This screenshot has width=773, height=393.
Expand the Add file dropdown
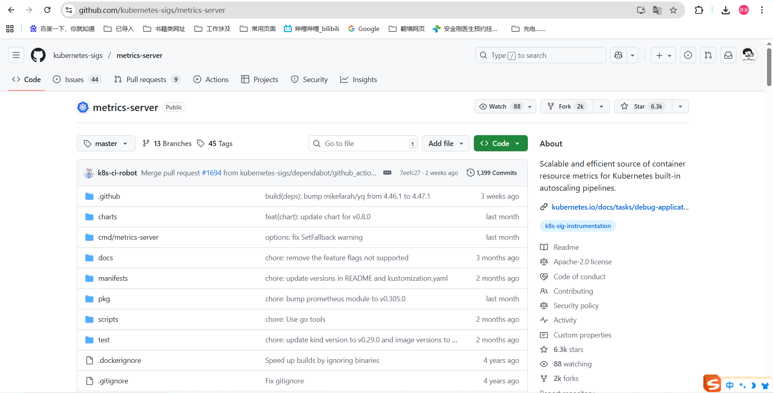coord(446,143)
